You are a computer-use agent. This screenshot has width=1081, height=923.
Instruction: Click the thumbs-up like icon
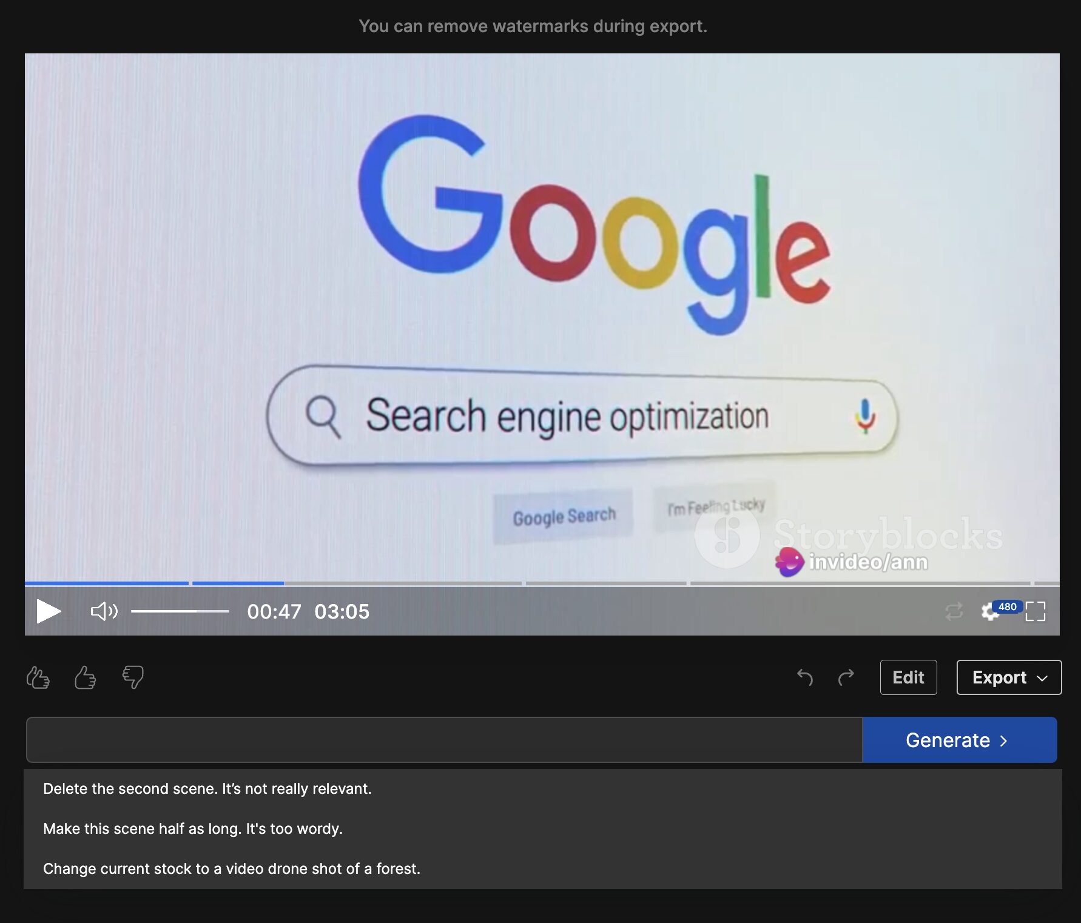click(x=85, y=677)
